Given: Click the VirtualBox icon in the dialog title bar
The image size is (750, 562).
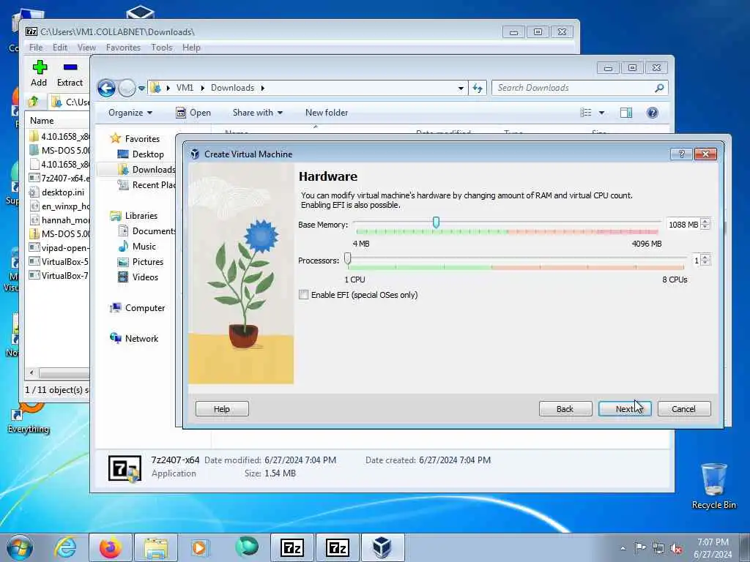Looking at the screenshot, I should click(195, 154).
